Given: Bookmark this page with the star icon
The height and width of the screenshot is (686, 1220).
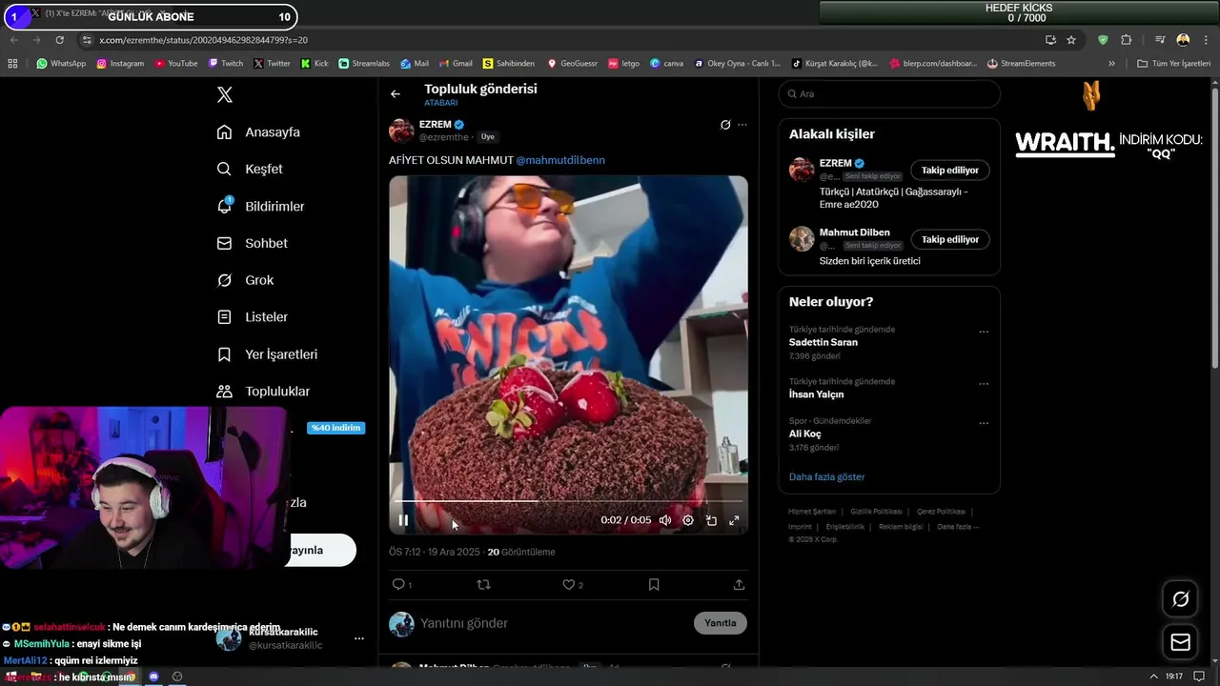Looking at the screenshot, I should [1071, 40].
